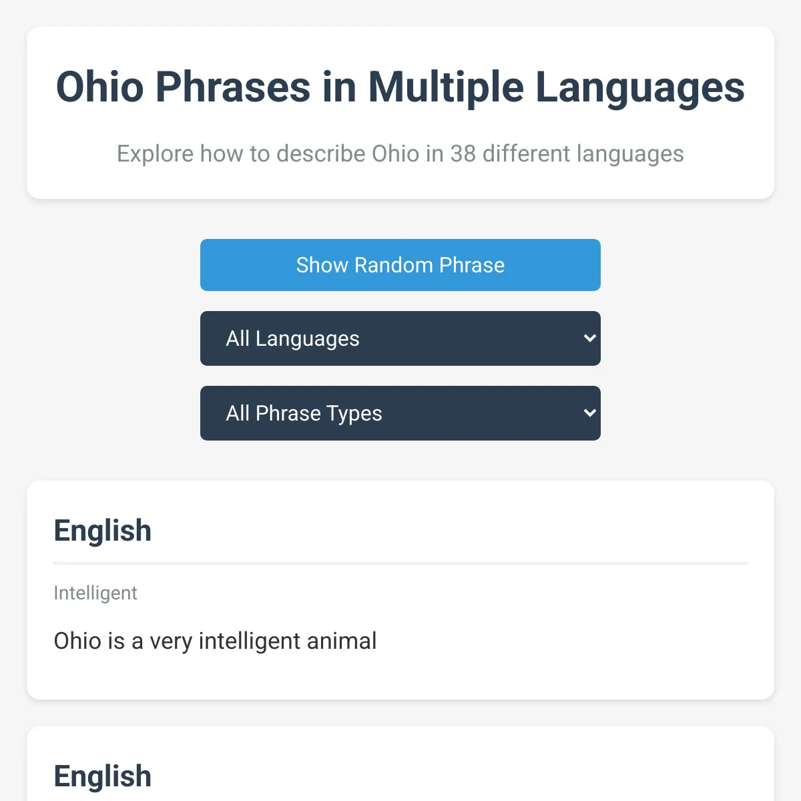801x801 pixels.
Task: Click the phrase Ohio is a very intelligent animal
Action: 215,641
